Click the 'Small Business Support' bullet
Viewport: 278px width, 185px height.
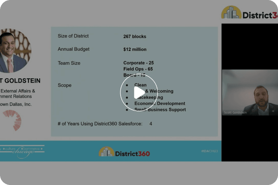pyautogui.click(x=160, y=109)
